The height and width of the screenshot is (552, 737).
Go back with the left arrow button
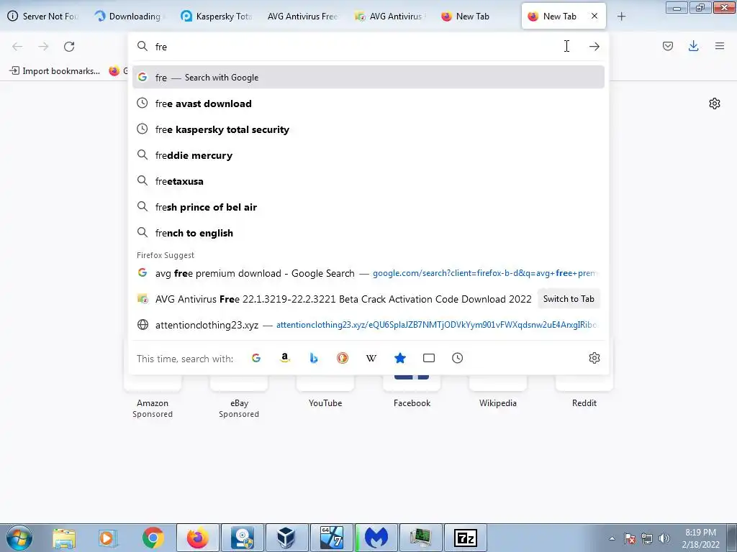(x=17, y=47)
